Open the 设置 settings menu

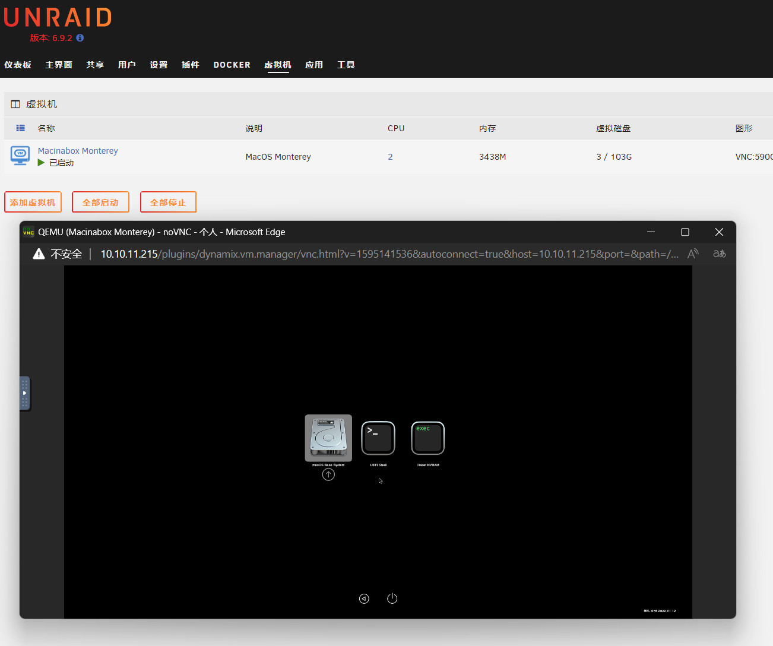159,65
